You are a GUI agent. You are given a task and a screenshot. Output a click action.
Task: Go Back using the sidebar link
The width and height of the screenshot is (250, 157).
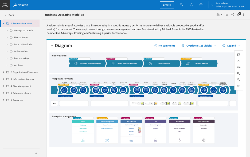point(11,15)
